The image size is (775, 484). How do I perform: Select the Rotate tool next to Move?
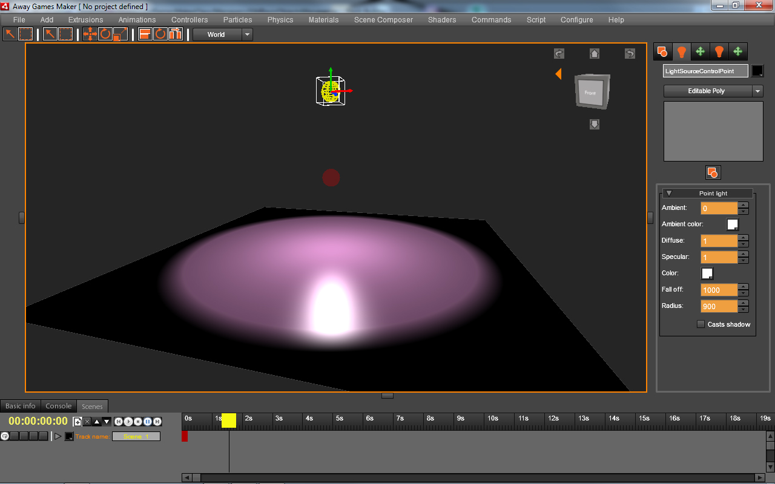(105, 34)
